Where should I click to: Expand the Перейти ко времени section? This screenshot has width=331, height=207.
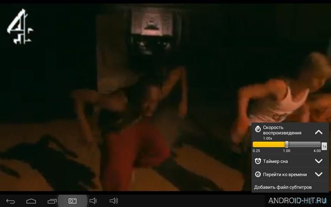pyautogui.click(x=319, y=174)
